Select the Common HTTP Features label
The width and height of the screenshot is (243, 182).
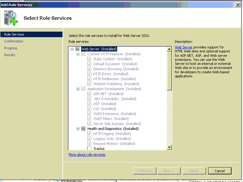click(x=114, y=54)
